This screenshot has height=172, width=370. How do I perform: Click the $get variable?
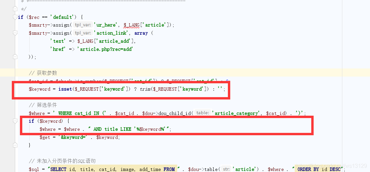pos(45,137)
